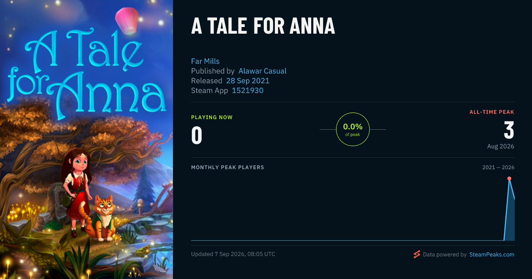Click the Playing Now count 0
This screenshot has height=279, width=532.
(x=196, y=136)
